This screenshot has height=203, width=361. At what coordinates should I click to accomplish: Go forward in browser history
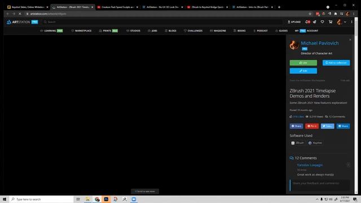14,14
